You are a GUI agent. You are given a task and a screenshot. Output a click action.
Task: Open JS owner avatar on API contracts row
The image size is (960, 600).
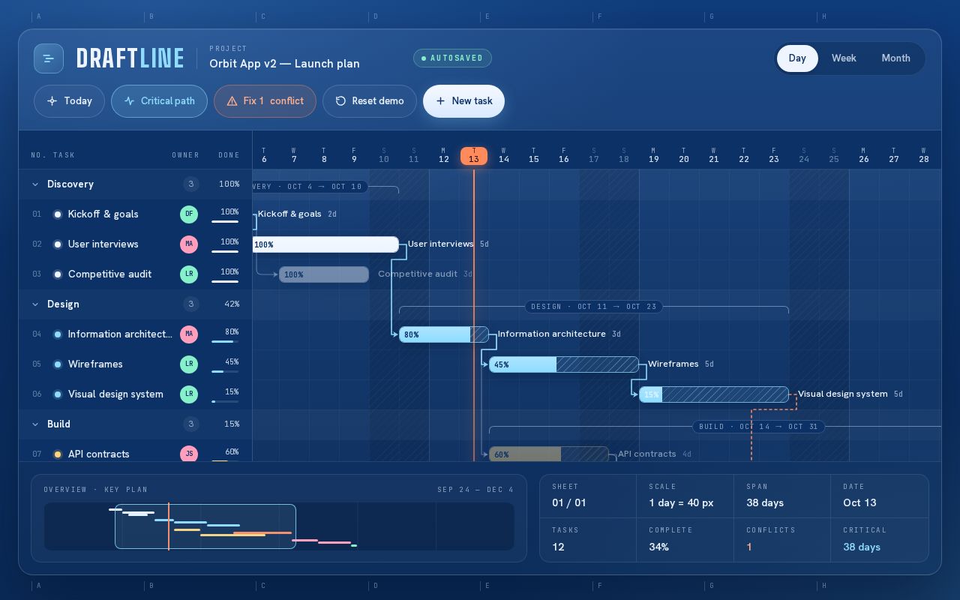click(x=189, y=454)
